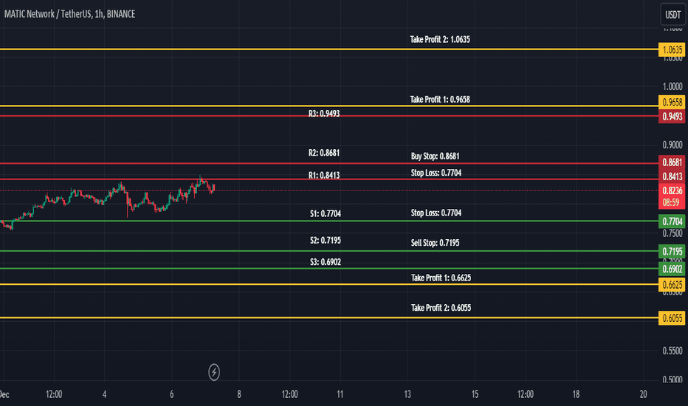Viewport: 688px width, 406px height.
Task: Open the USDT currency selector
Action: (x=672, y=15)
